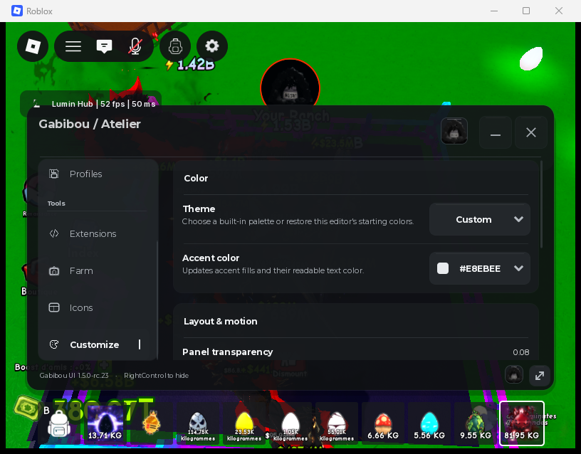581x454 pixels.
Task: Toggle the muted microphone icon
Action: click(135, 46)
